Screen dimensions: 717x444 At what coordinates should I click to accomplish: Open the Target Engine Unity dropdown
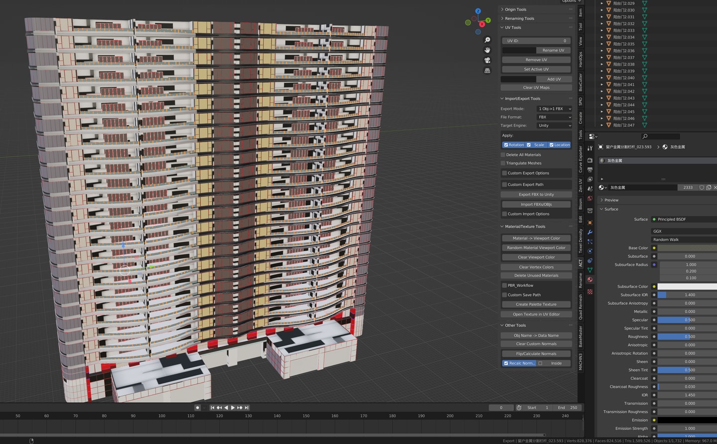pyautogui.click(x=554, y=126)
